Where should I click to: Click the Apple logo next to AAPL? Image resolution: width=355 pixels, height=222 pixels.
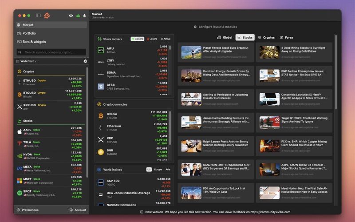point(20,131)
